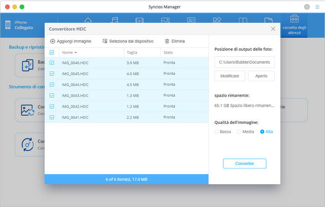
Task: Click the photo converter icon in main window
Action: click(27, 110)
